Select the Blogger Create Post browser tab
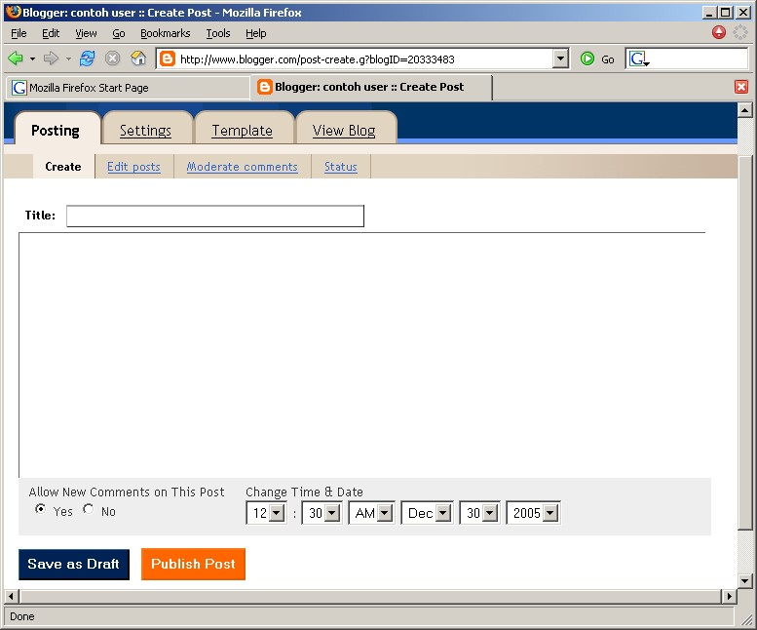 point(371,87)
